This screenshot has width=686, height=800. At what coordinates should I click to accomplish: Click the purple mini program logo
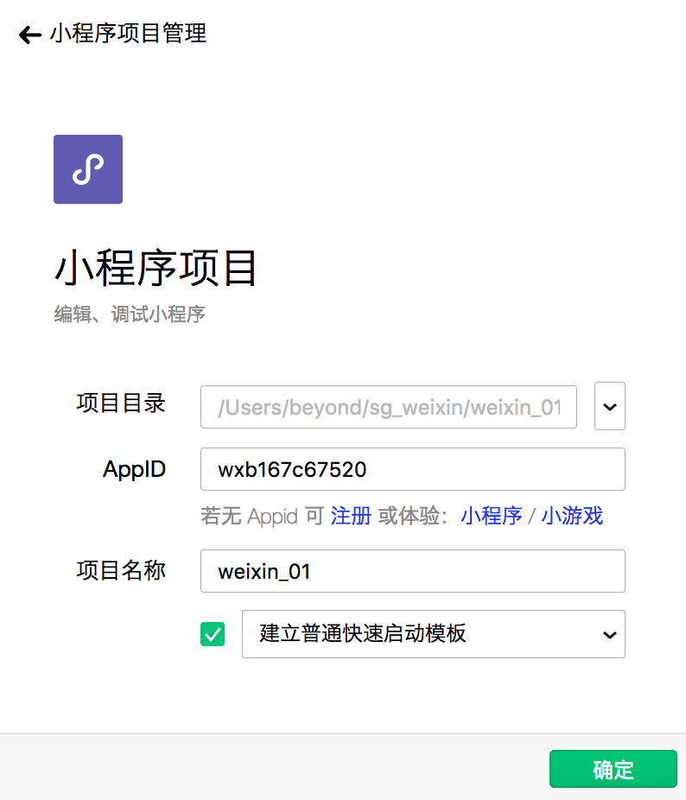click(88, 169)
